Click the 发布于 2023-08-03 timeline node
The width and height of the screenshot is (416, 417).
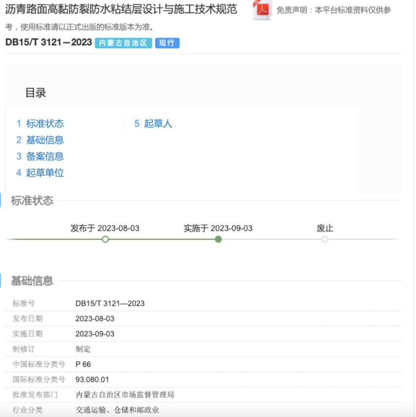pos(105,239)
